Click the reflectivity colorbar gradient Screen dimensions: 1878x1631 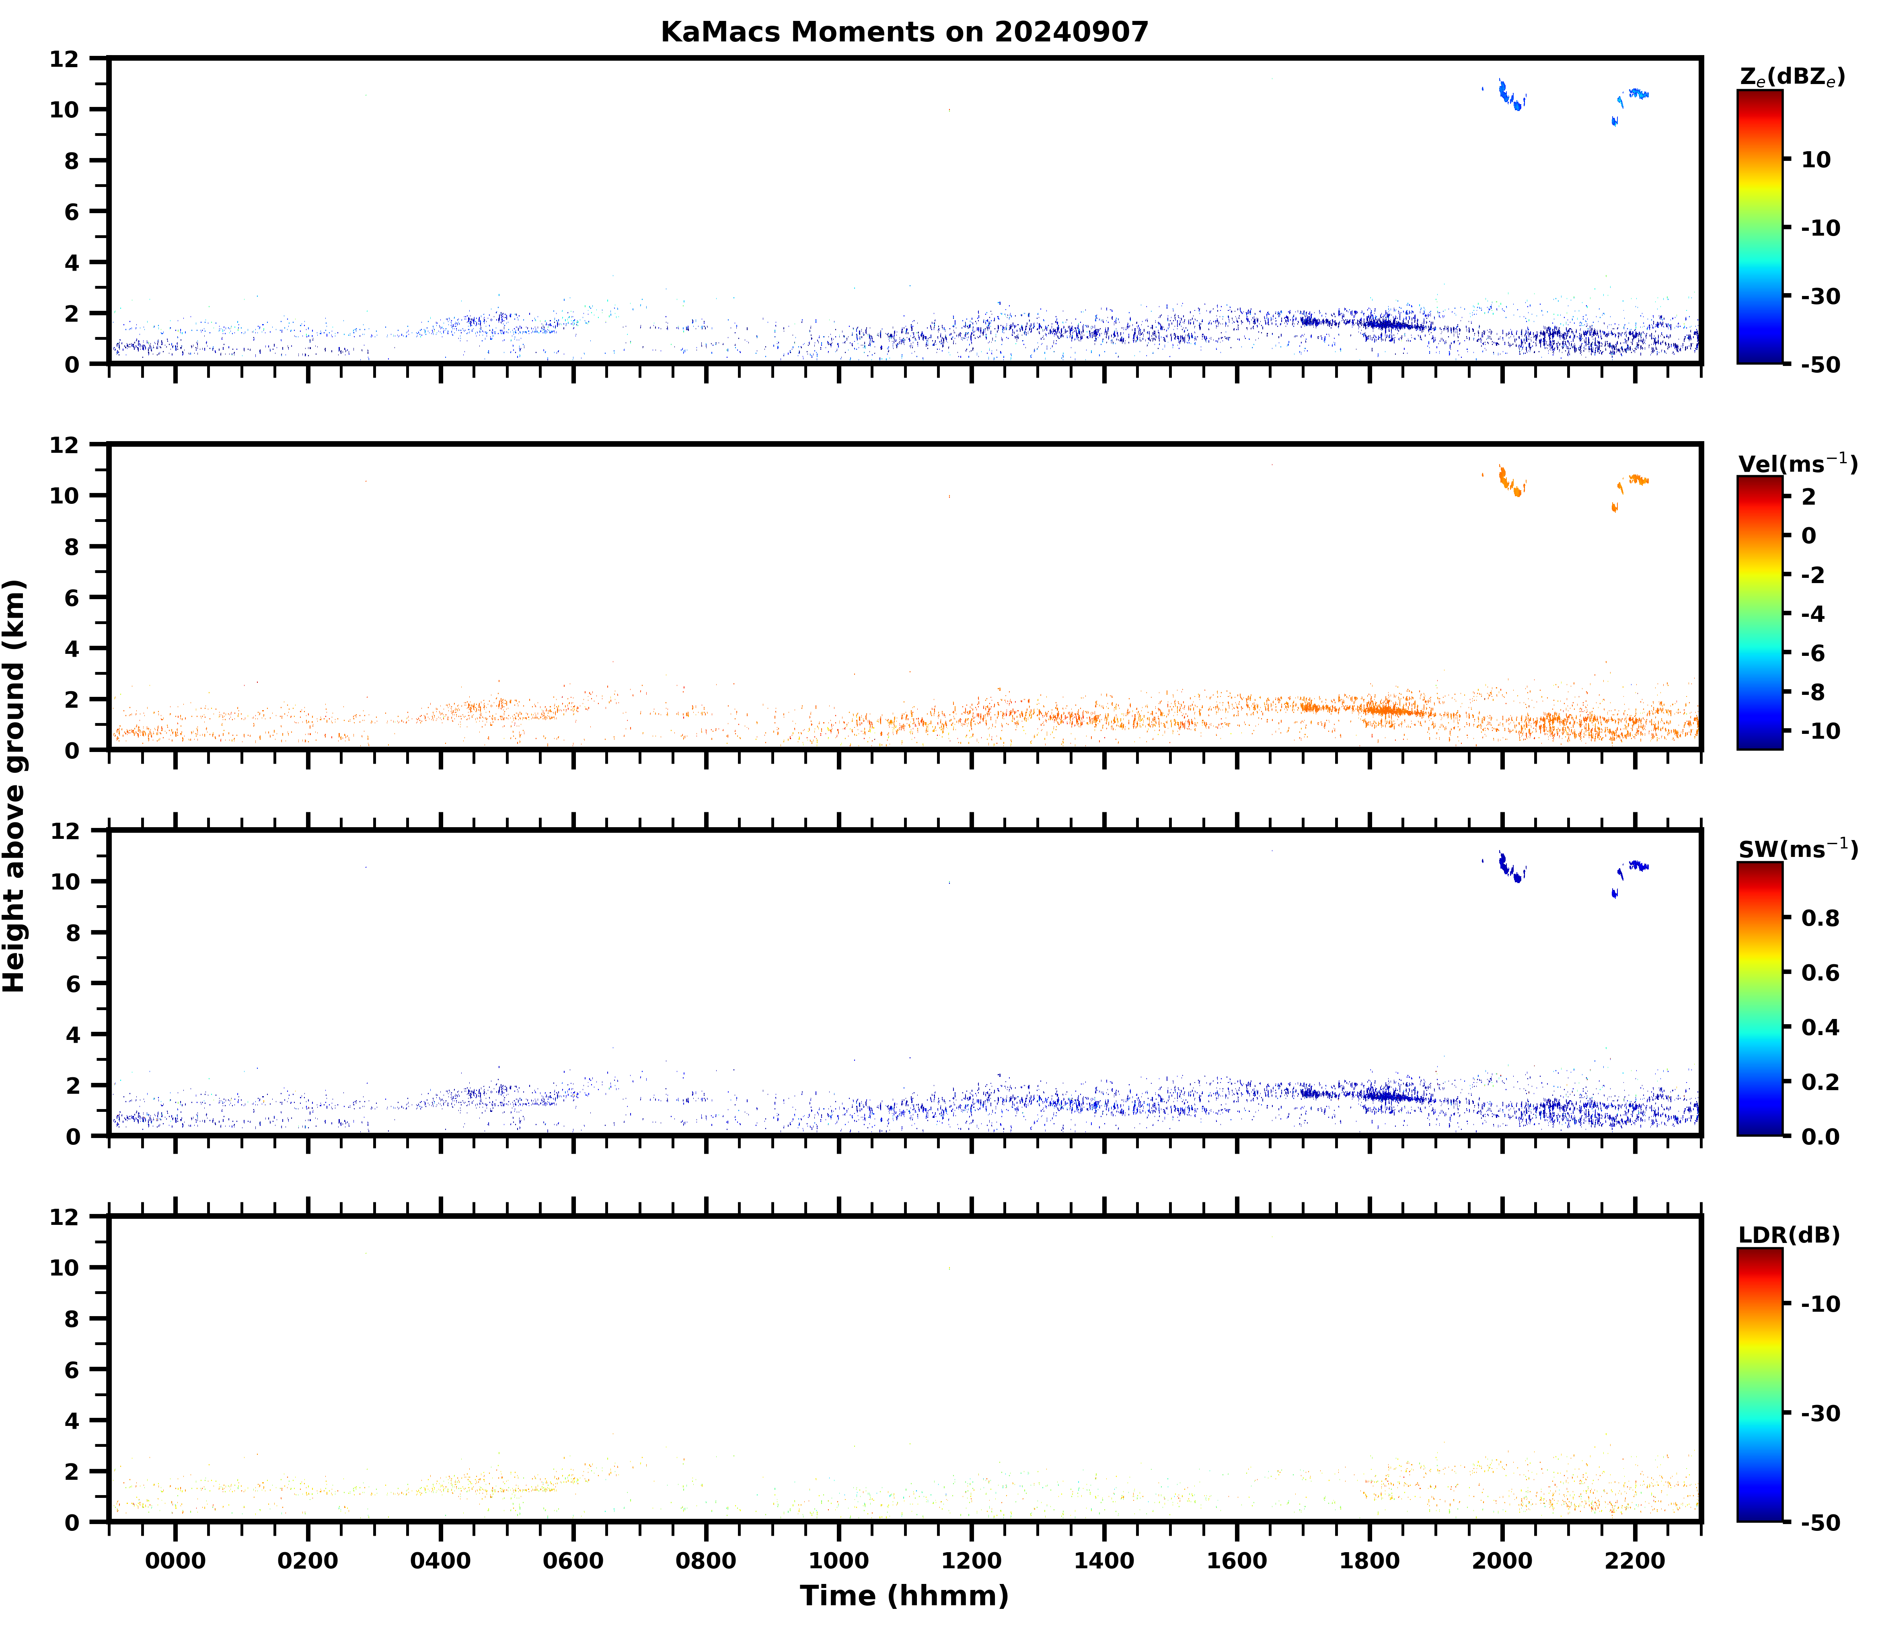tap(1760, 228)
